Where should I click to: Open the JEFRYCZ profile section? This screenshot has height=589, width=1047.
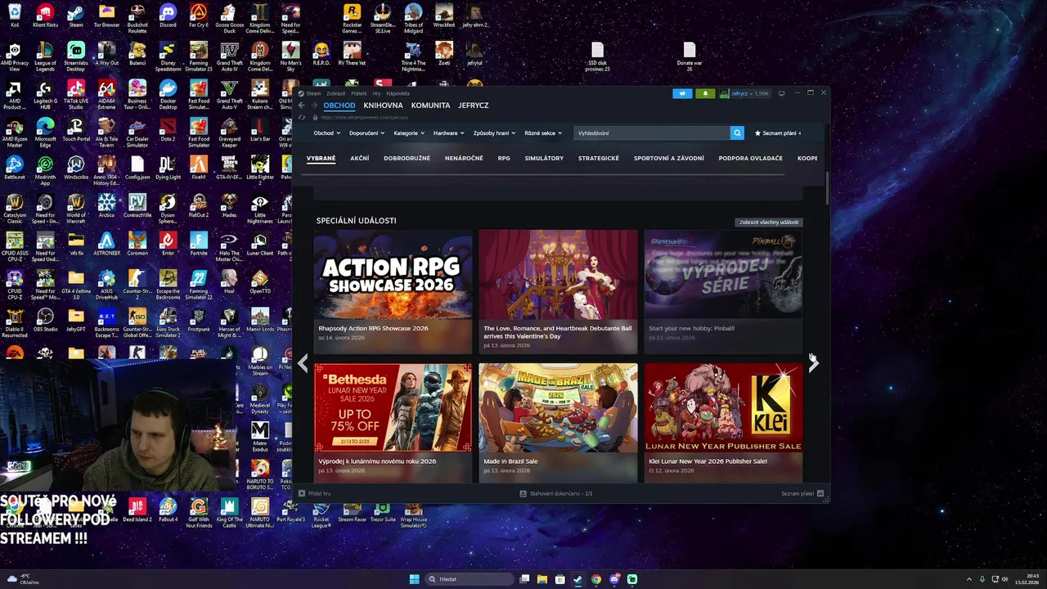[474, 106]
